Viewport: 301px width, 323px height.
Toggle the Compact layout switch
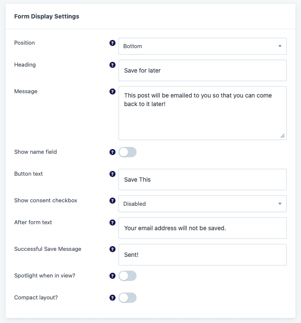(128, 298)
